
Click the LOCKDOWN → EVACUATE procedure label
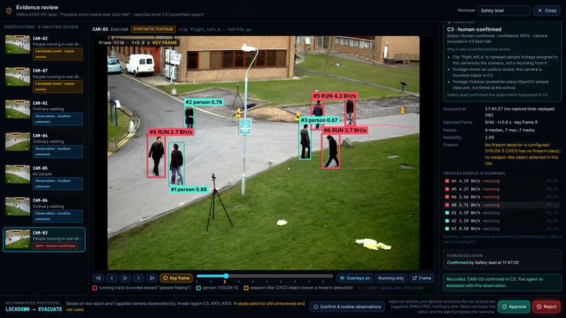(x=34, y=310)
